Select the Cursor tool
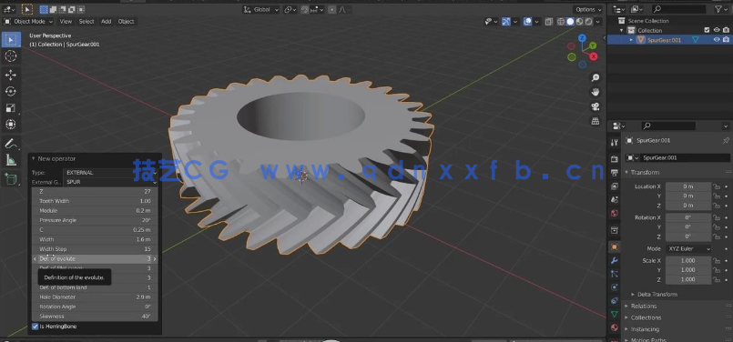Viewport: 733px width, 342px height. pos(10,56)
